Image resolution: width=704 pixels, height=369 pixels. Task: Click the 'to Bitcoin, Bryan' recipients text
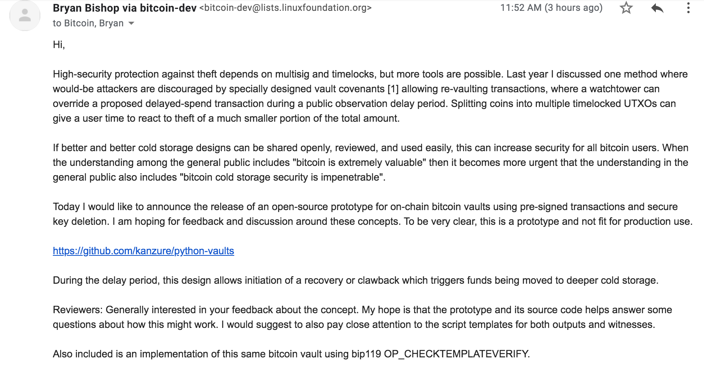point(88,23)
